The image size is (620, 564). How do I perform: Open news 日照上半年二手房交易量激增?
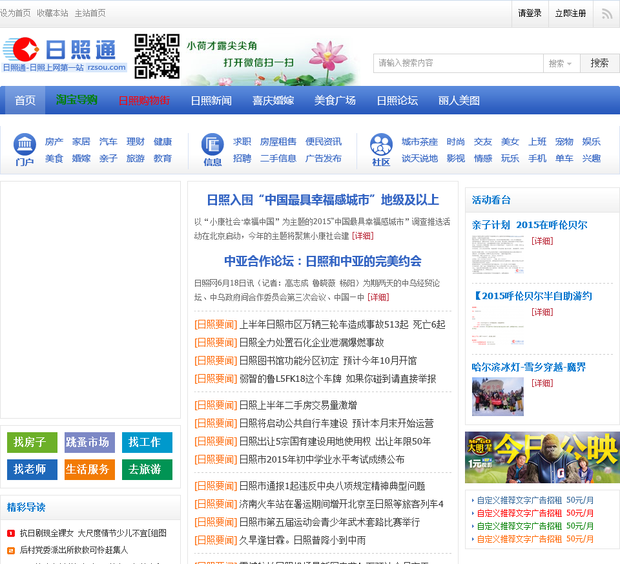298,406
